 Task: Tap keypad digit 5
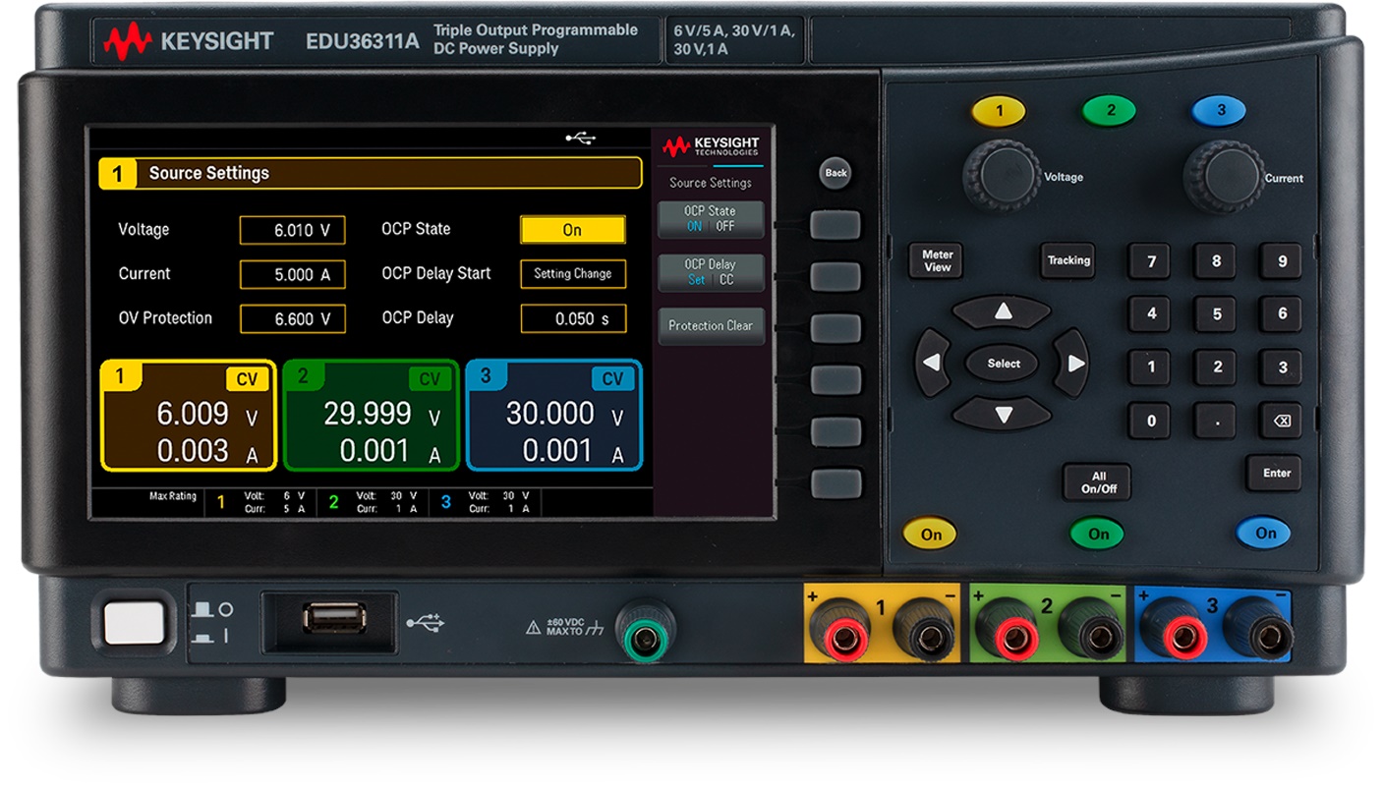1217,314
